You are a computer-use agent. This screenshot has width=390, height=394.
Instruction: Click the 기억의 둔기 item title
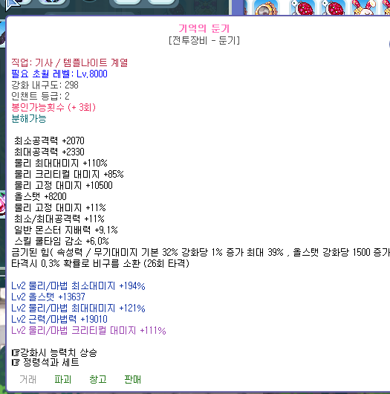(204, 28)
